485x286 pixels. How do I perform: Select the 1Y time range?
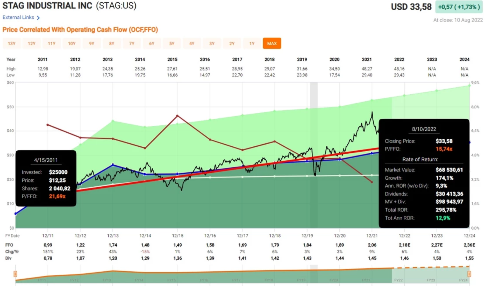point(252,43)
